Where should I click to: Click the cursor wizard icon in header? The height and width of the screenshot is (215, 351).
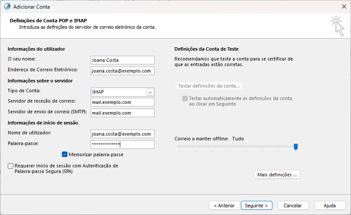(337, 26)
